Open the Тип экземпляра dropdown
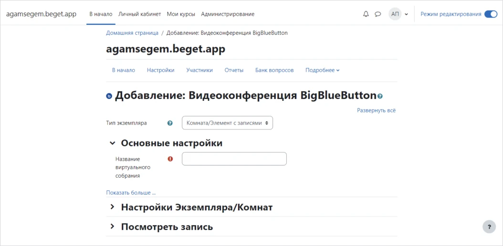This screenshot has height=246, width=503. tap(227, 123)
